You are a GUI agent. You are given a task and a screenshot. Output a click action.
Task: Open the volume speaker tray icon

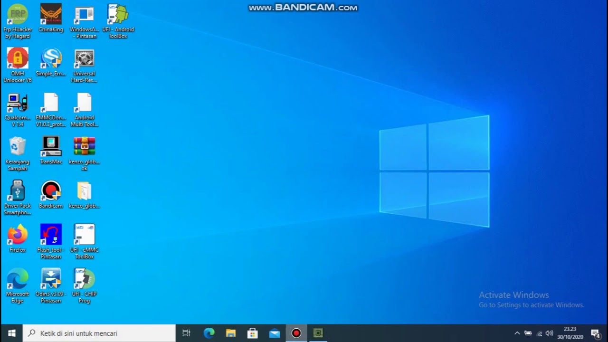[550, 333]
